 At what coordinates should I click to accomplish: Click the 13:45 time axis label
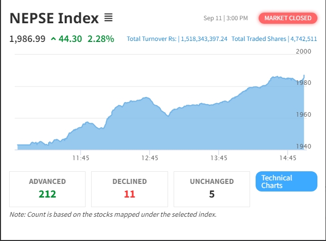(x=219, y=158)
